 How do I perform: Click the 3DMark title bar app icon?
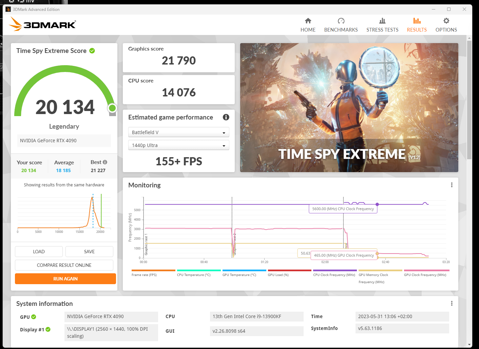click(x=8, y=10)
